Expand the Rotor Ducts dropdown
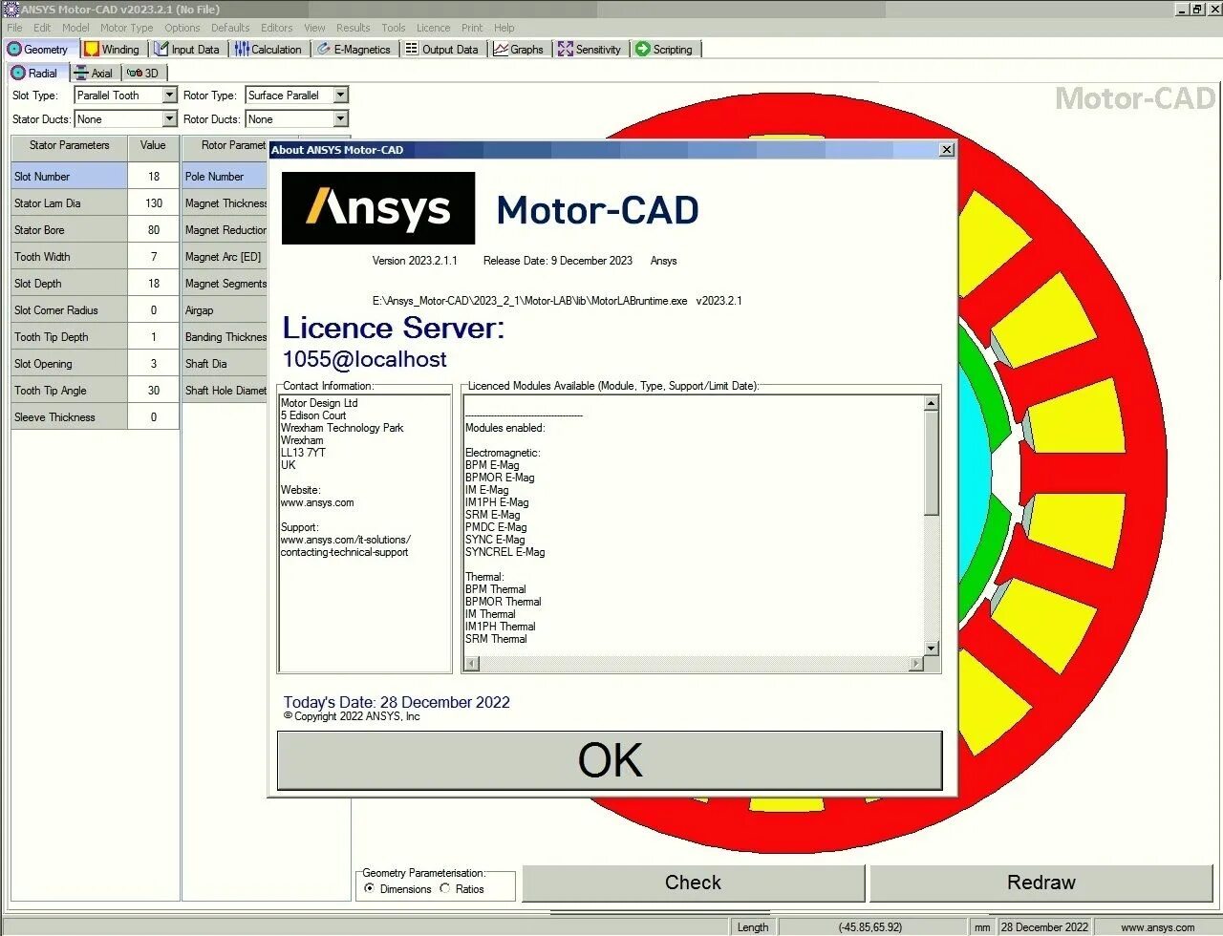 pyautogui.click(x=340, y=119)
